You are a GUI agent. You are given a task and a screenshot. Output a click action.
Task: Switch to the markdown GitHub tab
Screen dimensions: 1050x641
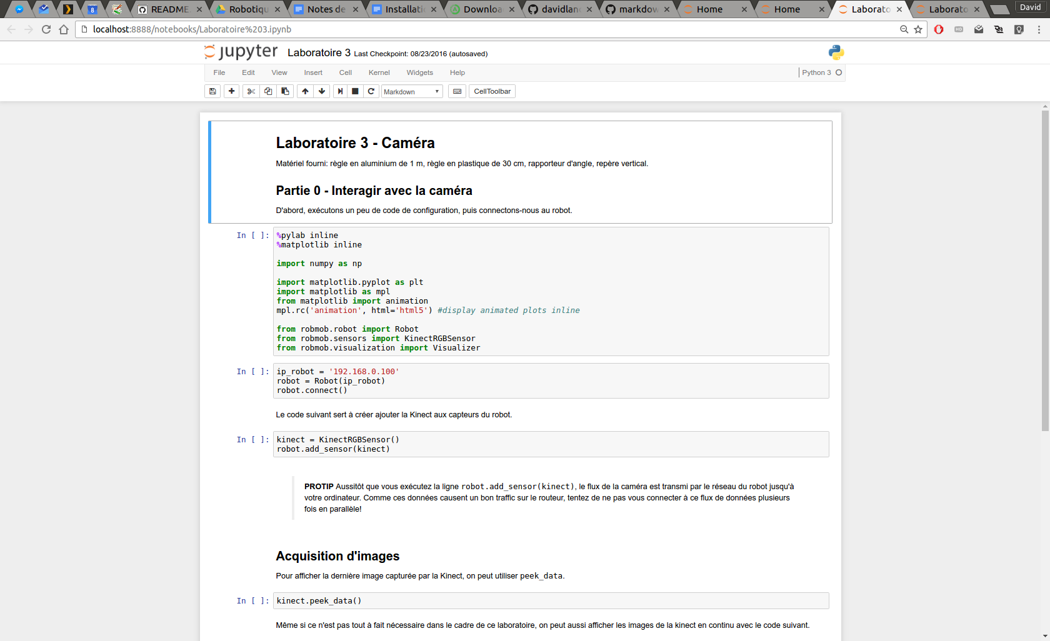[637, 9]
